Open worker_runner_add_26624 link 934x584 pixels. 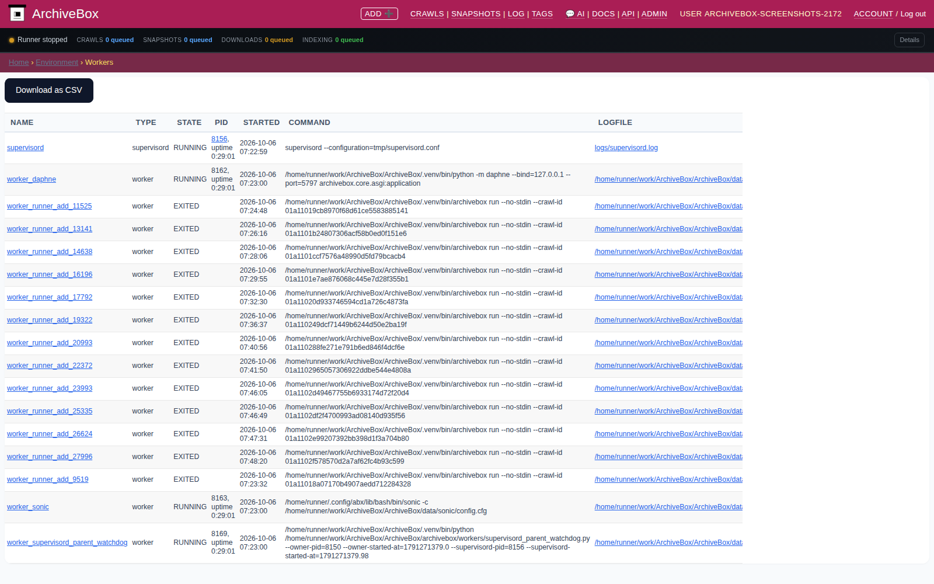tap(50, 434)
